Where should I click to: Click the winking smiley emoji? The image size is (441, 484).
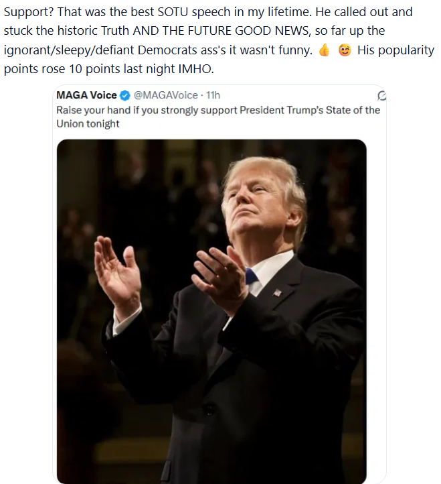pos(345,51)
